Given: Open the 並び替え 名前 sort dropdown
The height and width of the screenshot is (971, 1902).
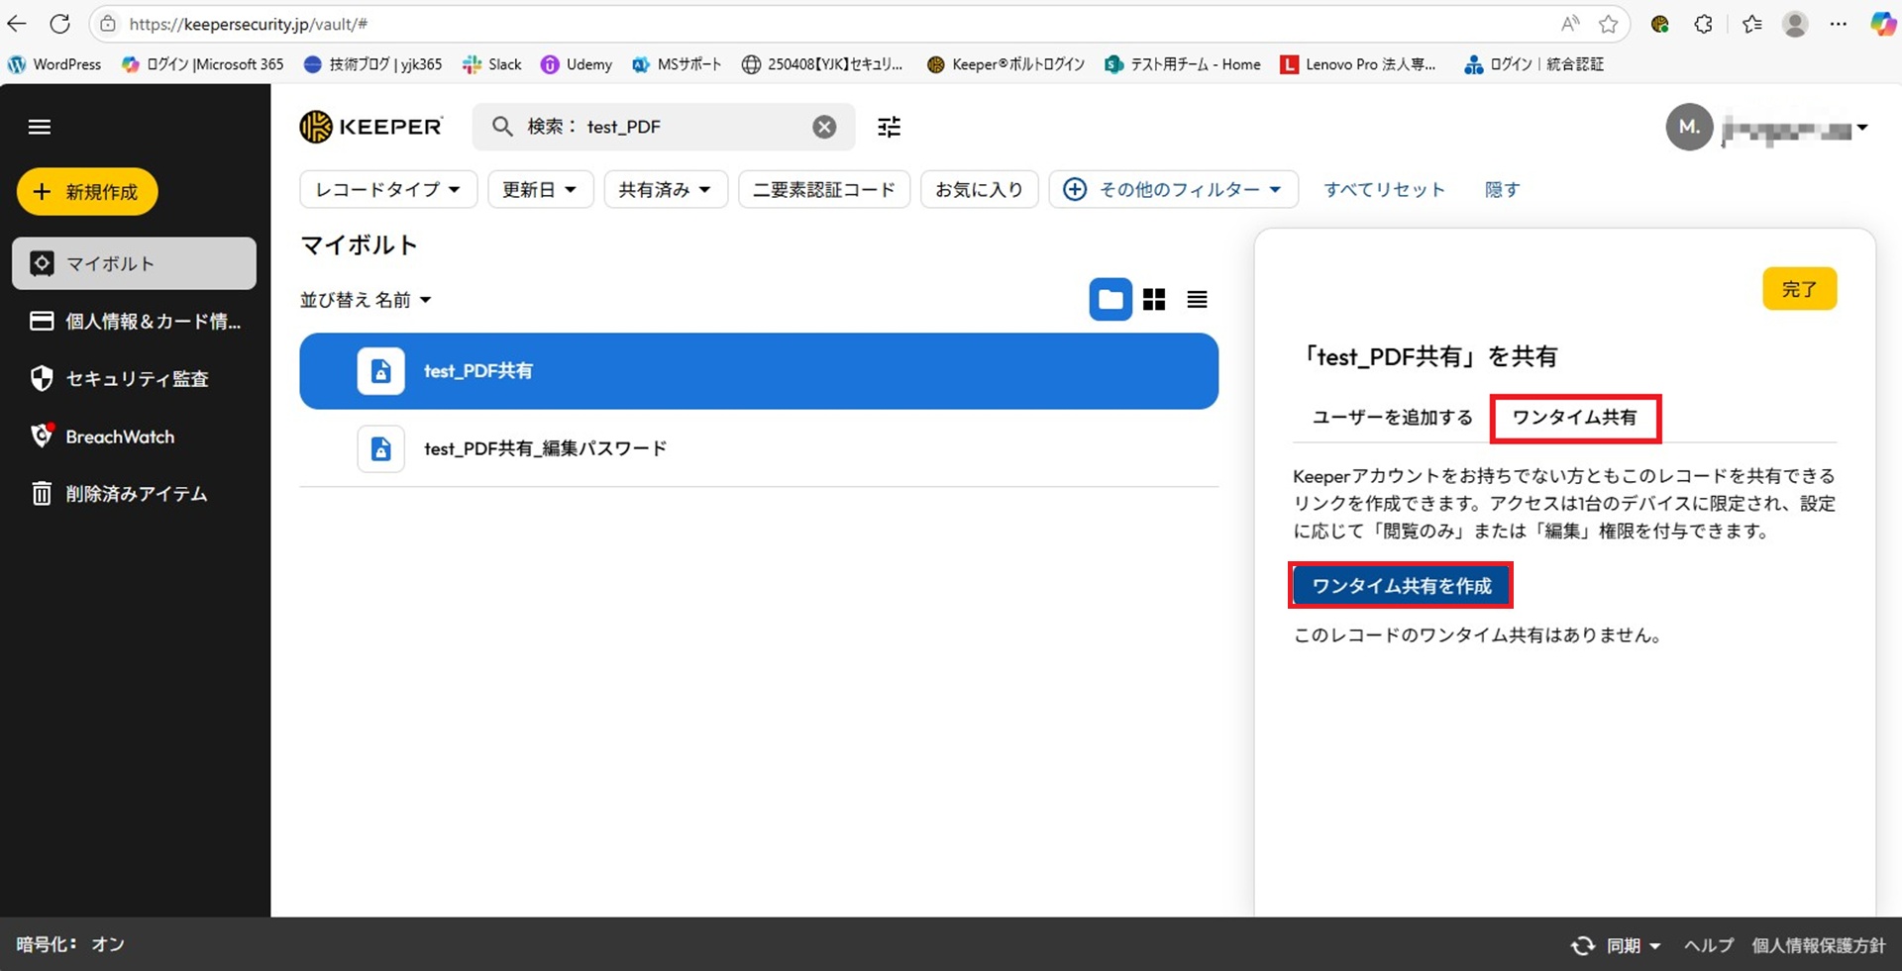Looking at the screenshot, I should coord(366,300).
